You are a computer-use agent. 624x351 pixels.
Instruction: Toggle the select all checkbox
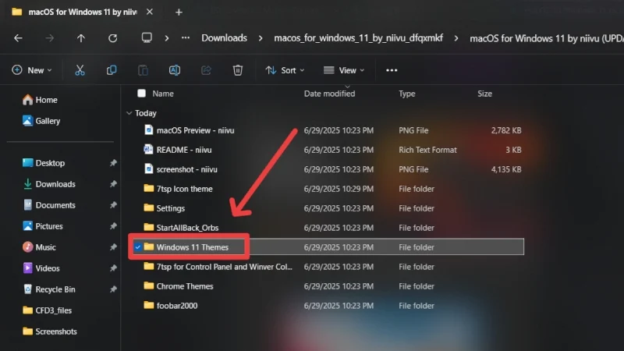tap(141, 93)
